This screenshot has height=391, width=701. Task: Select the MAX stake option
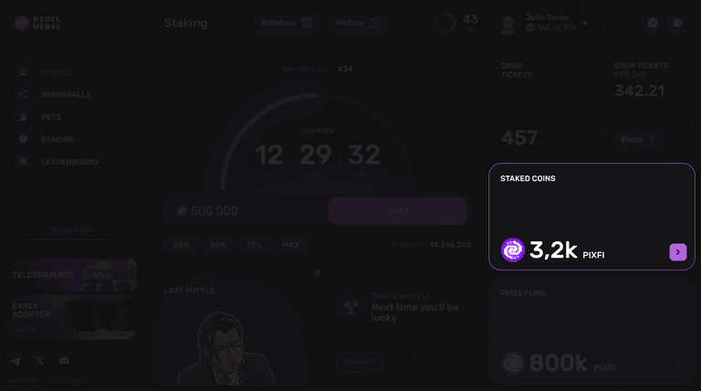click(x=290, y=245)
